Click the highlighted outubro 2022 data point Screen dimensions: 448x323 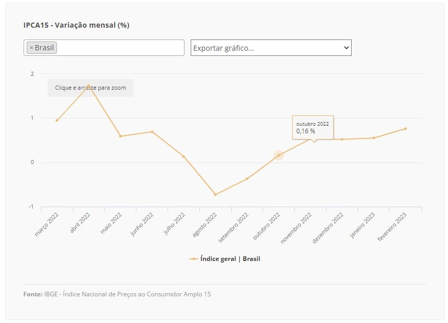pos(278,155)
